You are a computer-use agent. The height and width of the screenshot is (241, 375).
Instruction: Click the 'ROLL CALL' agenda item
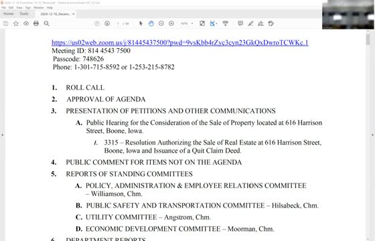click(x=85, y=88)
